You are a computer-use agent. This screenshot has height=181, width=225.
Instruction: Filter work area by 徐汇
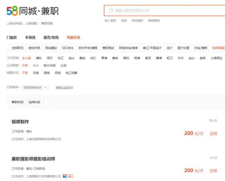click(x=93, y=58)
